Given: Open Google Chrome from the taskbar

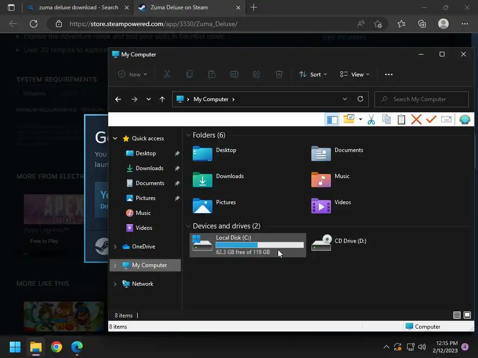Looking at the screenshot, I should point(56,347).
